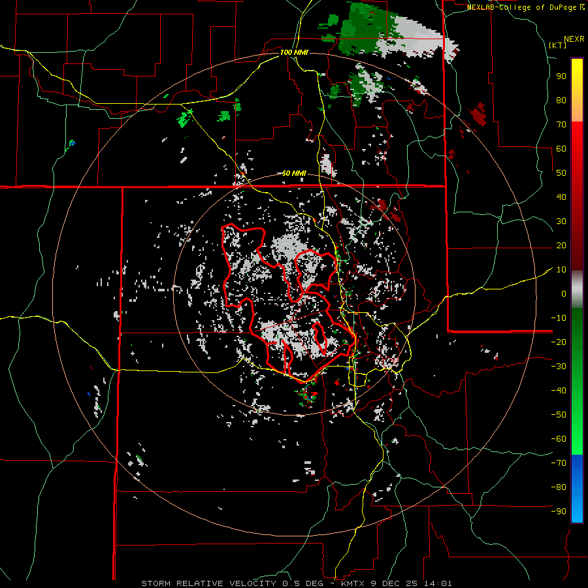This screenshot has height=588, width=588.
Task: Click the -20 value on the velocity scale
Action: 559,342
